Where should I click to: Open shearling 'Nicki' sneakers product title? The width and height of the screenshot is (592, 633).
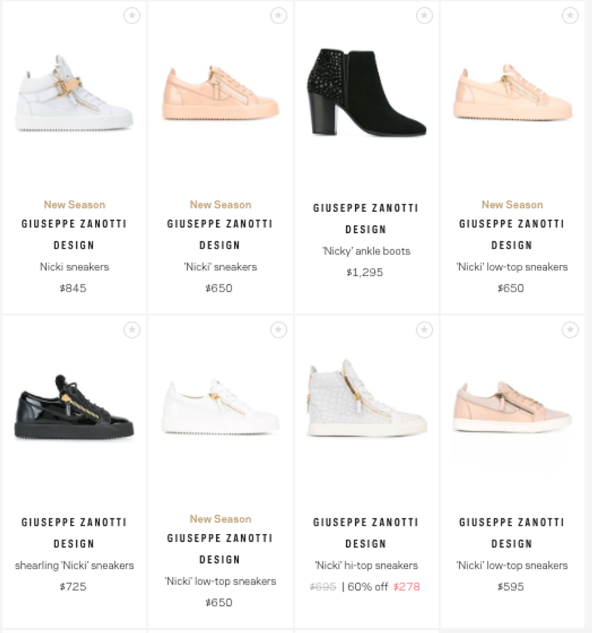click(74, 565)
